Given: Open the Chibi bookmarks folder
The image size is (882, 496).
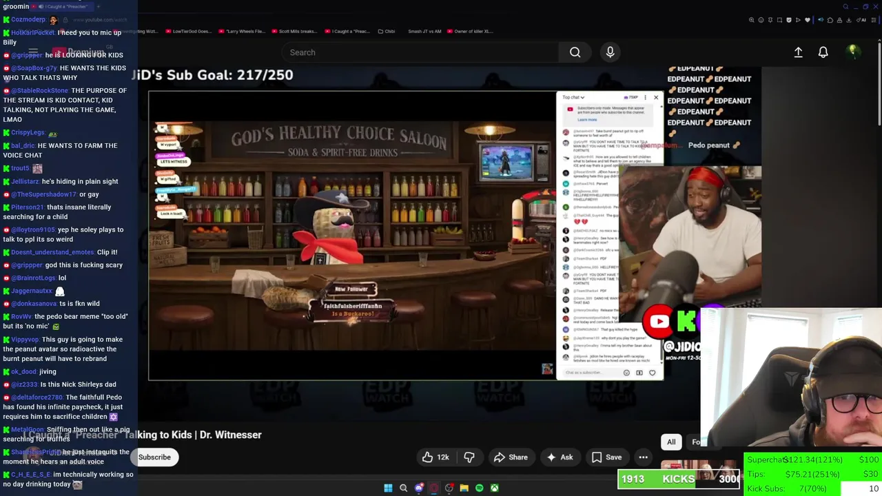Looking at the screenshot, I should pyautogui.click(x=386, y=31).
